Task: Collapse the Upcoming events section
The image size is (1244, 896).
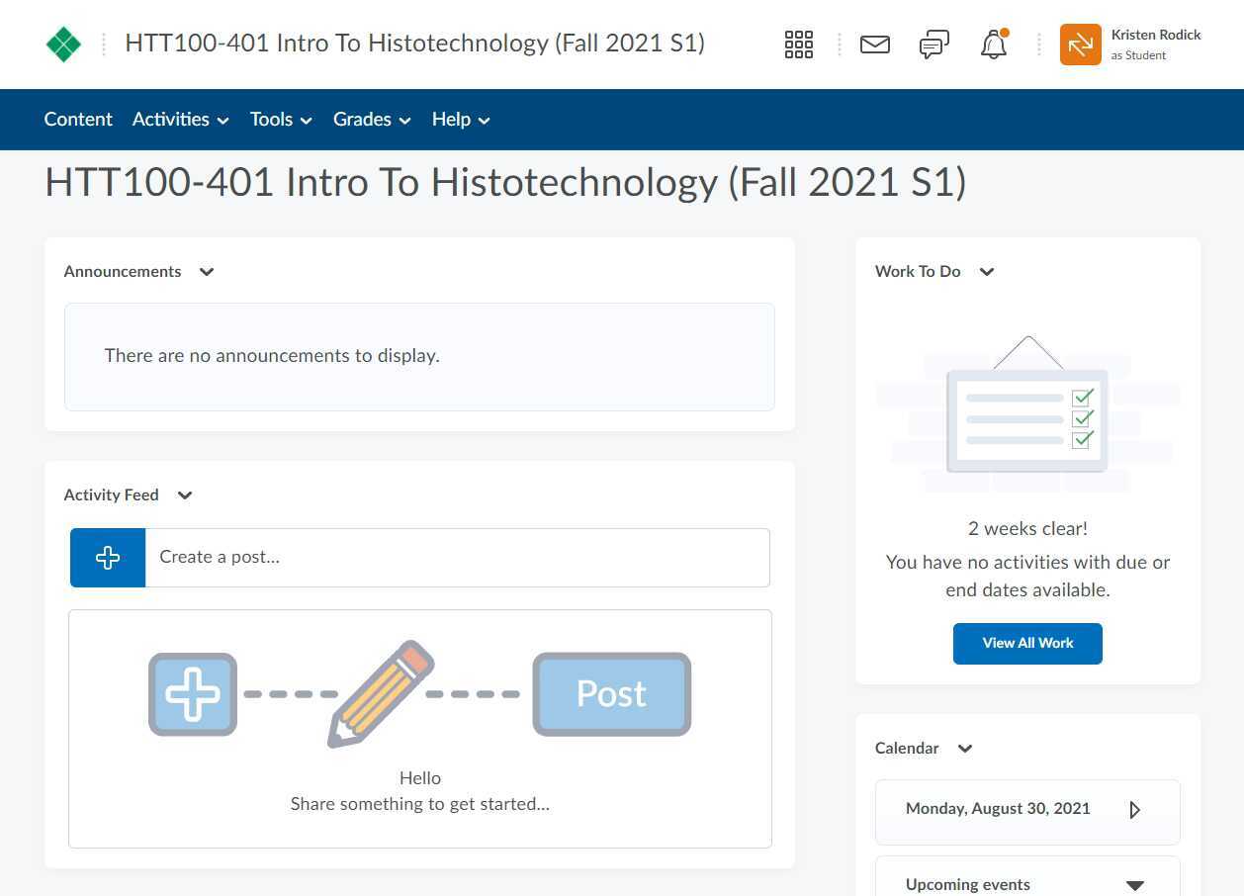Action: (1135, 885)
